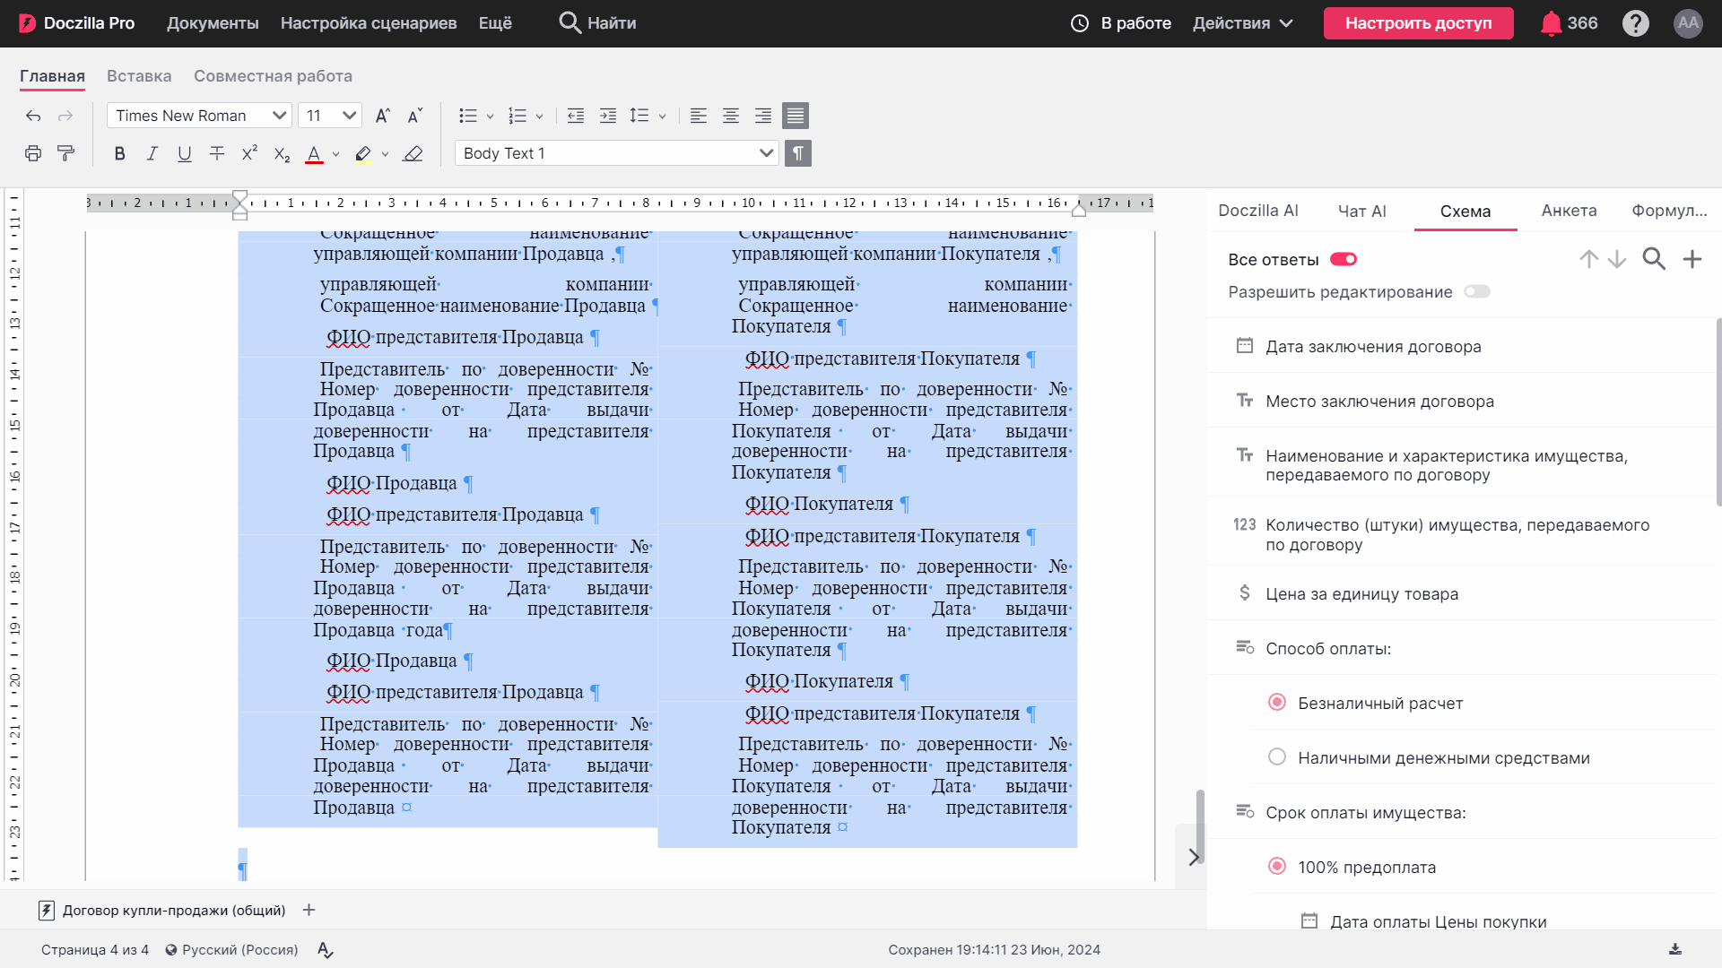The image size is (1722, 968).
Task: Open the Doczilla Pro home logo
Action: [x=77, y=23]
